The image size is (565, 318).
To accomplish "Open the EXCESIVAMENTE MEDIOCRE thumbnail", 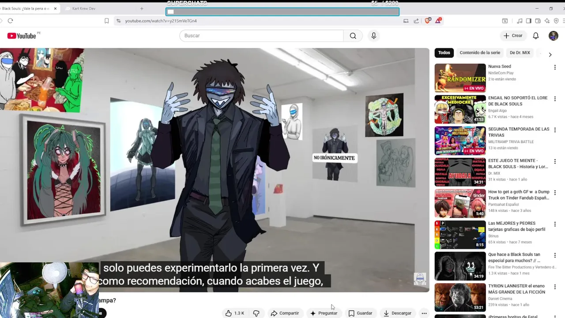I will click(460, 109).
